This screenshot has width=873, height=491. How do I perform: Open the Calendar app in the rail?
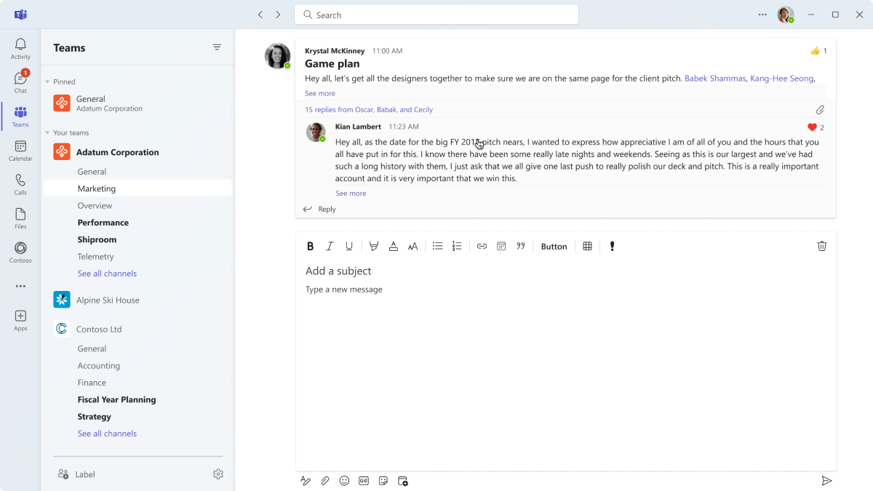(20, 151)
